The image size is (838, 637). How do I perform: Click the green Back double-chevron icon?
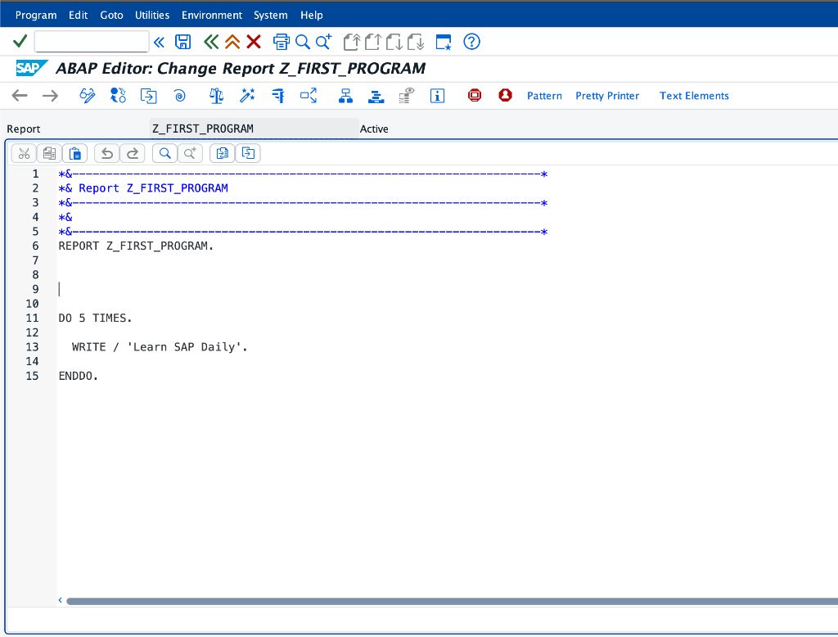click(x=210, y=42)
